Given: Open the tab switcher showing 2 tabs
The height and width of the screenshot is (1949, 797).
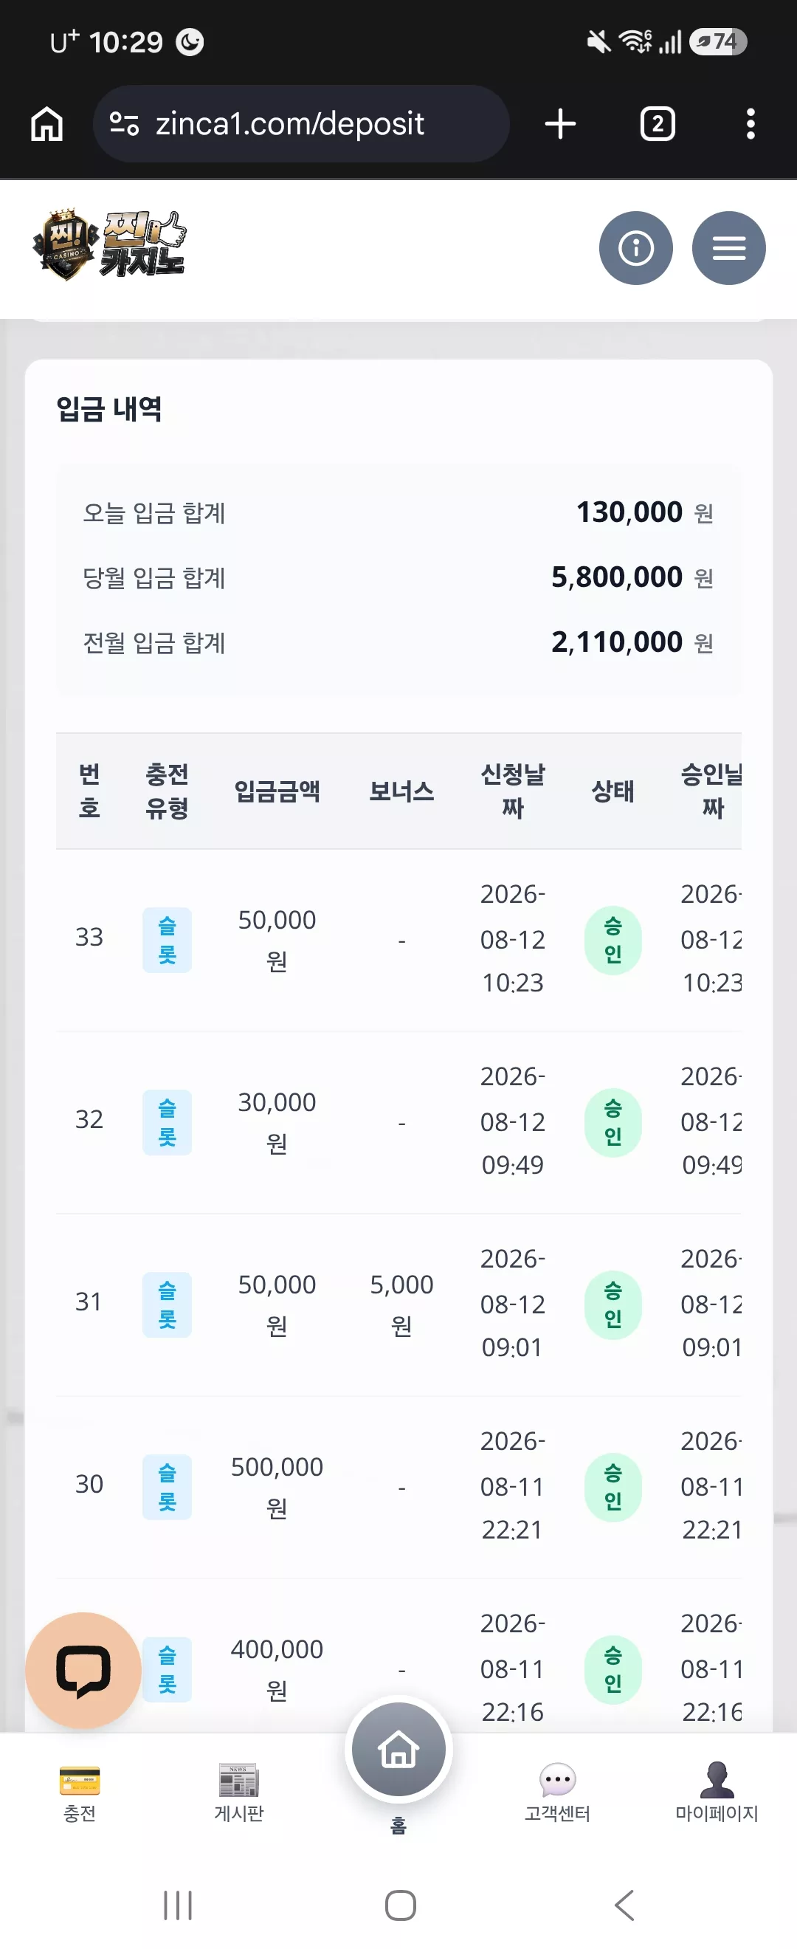Looking at the screenshot, I should (x=657, y=124).
